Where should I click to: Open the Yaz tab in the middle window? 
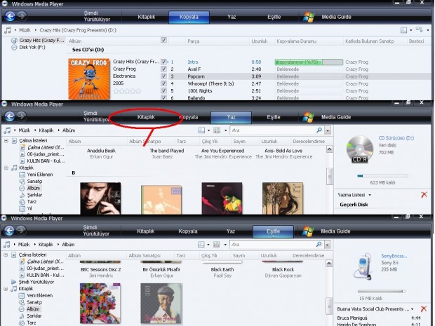231,117
